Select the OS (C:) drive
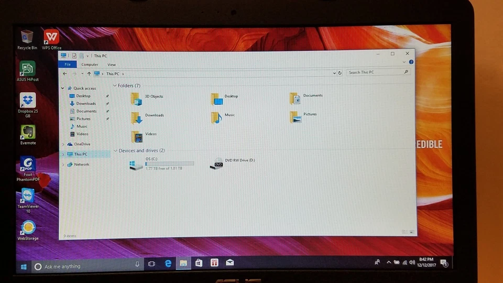 (161, 164)
